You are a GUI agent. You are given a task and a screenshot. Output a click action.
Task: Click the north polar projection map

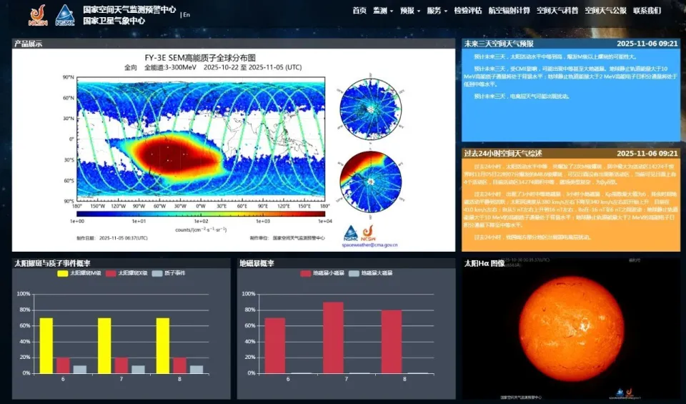pos(370,107)
